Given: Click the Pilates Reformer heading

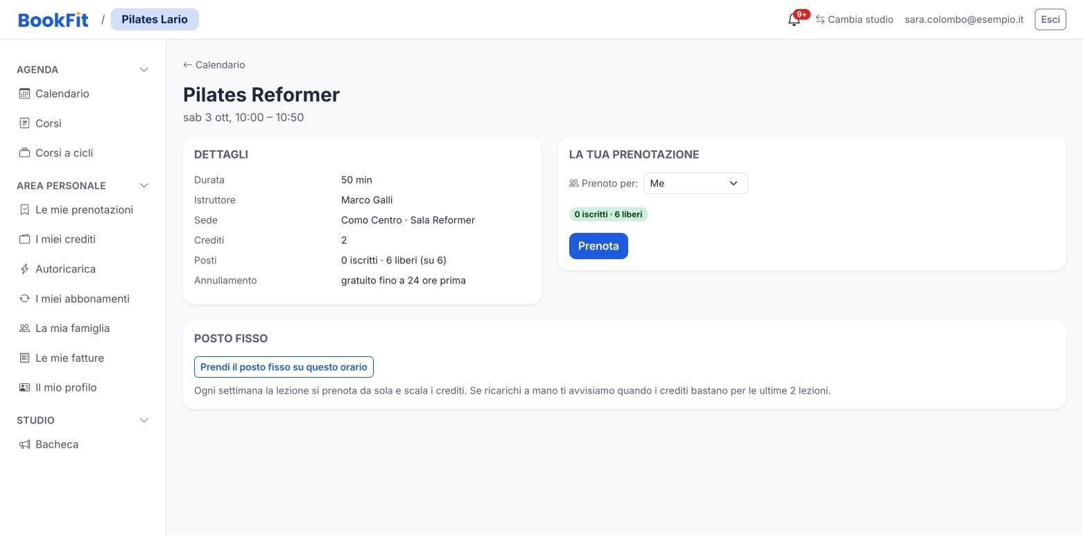Looking at the screenshot, I should pyautogui.click(x=261, y=94).
